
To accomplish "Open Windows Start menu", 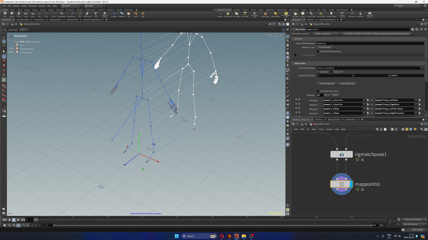I will click(177, 236).
